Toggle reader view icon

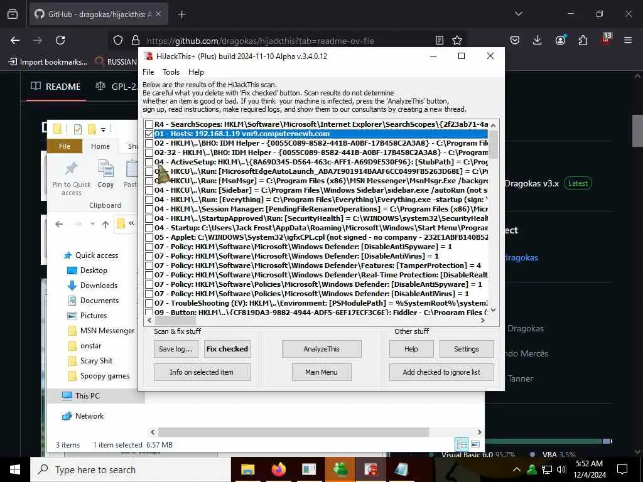tap(439, 40)
